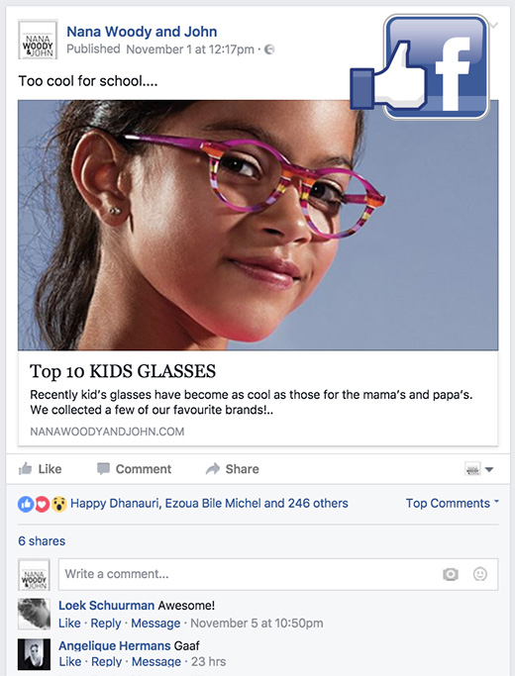Image resolution: width=515 pixels, height=676 pixels.
Task: Attach a photo with the camera icon
Action: click(451, 574)
